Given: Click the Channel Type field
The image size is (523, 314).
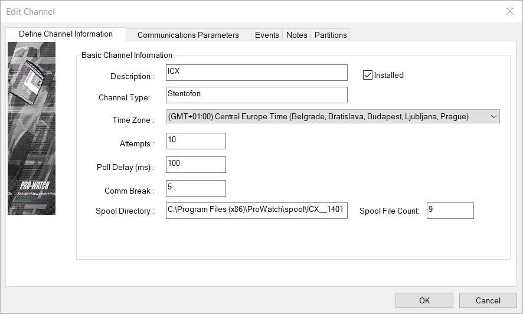Looking at the screenshot, I should tap(257, 95).
